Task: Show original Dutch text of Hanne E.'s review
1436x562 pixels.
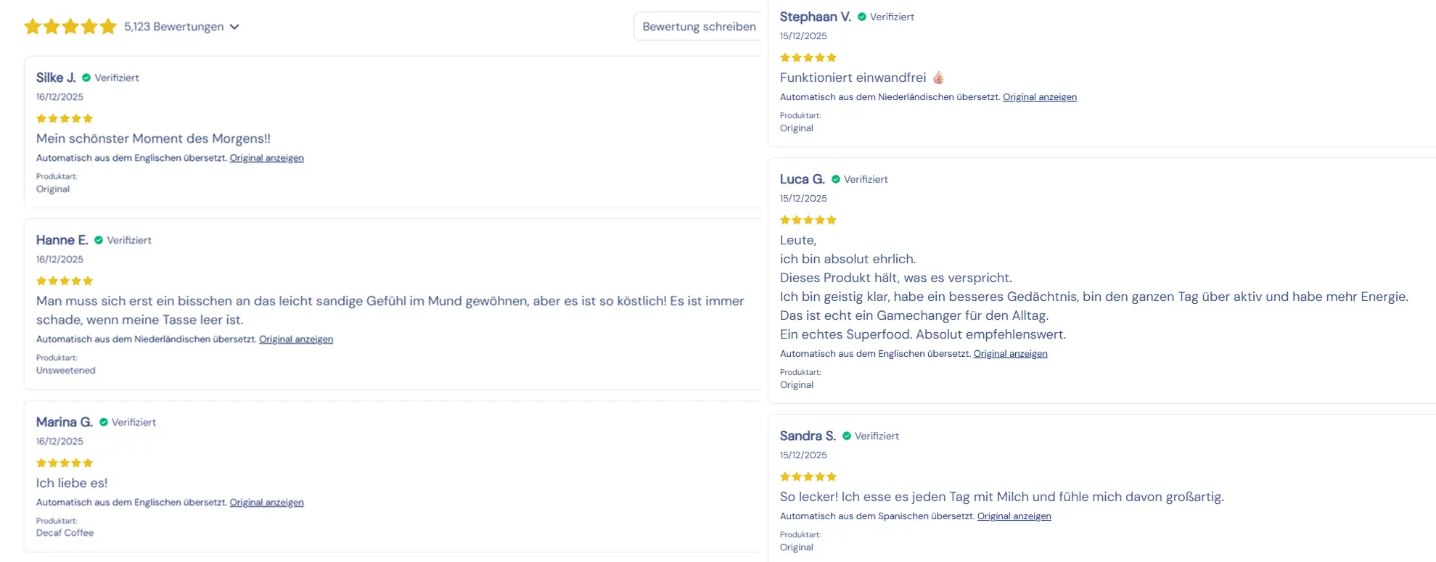Action: coord(295,339)
